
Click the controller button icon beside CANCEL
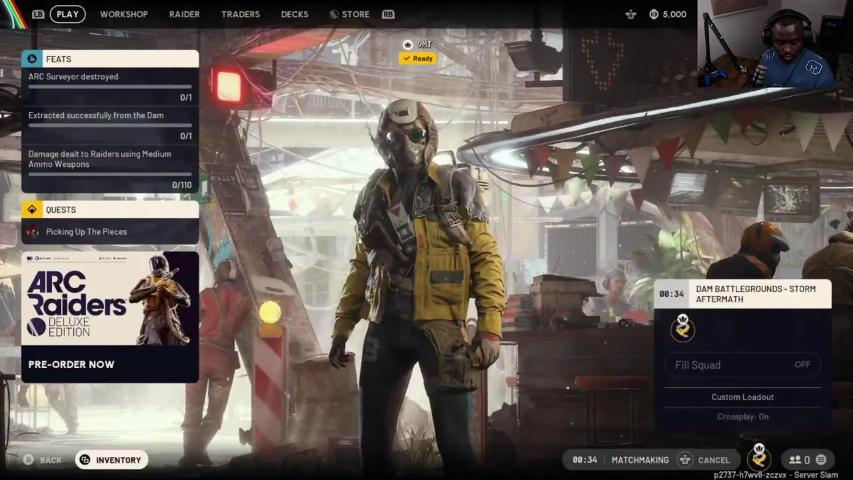coord(684,460)
